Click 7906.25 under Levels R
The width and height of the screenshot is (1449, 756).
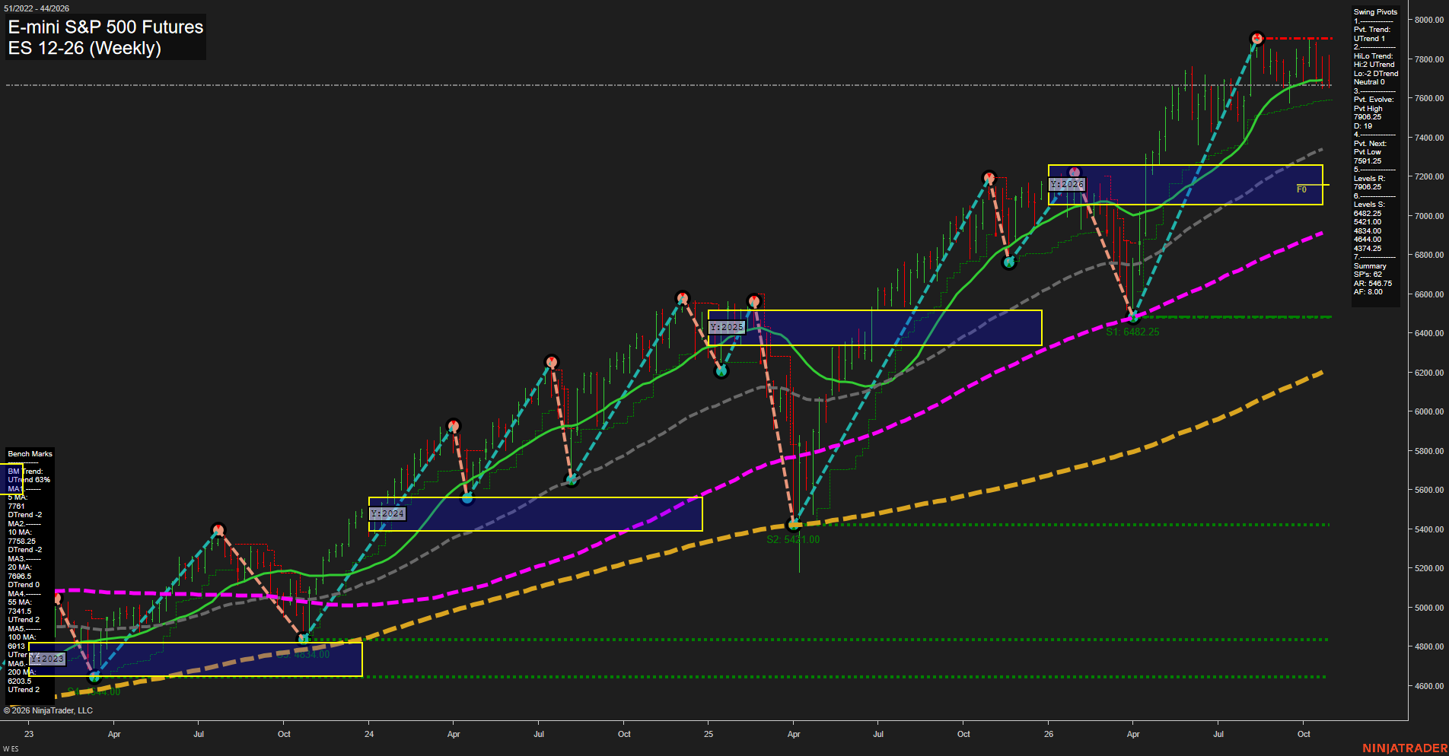coord(1368,187)
